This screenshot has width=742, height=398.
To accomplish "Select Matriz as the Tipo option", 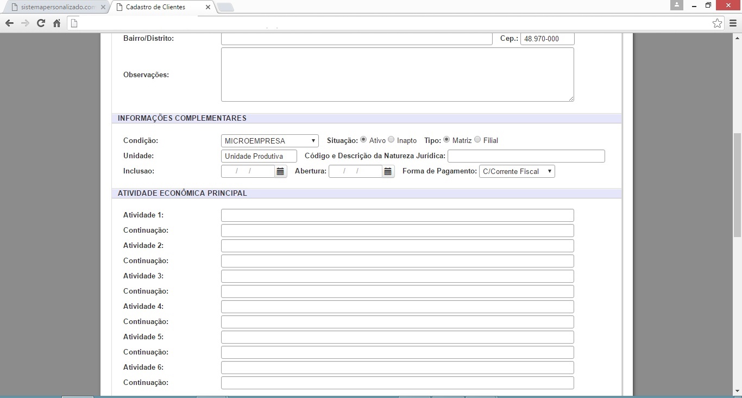I will 447,140.
